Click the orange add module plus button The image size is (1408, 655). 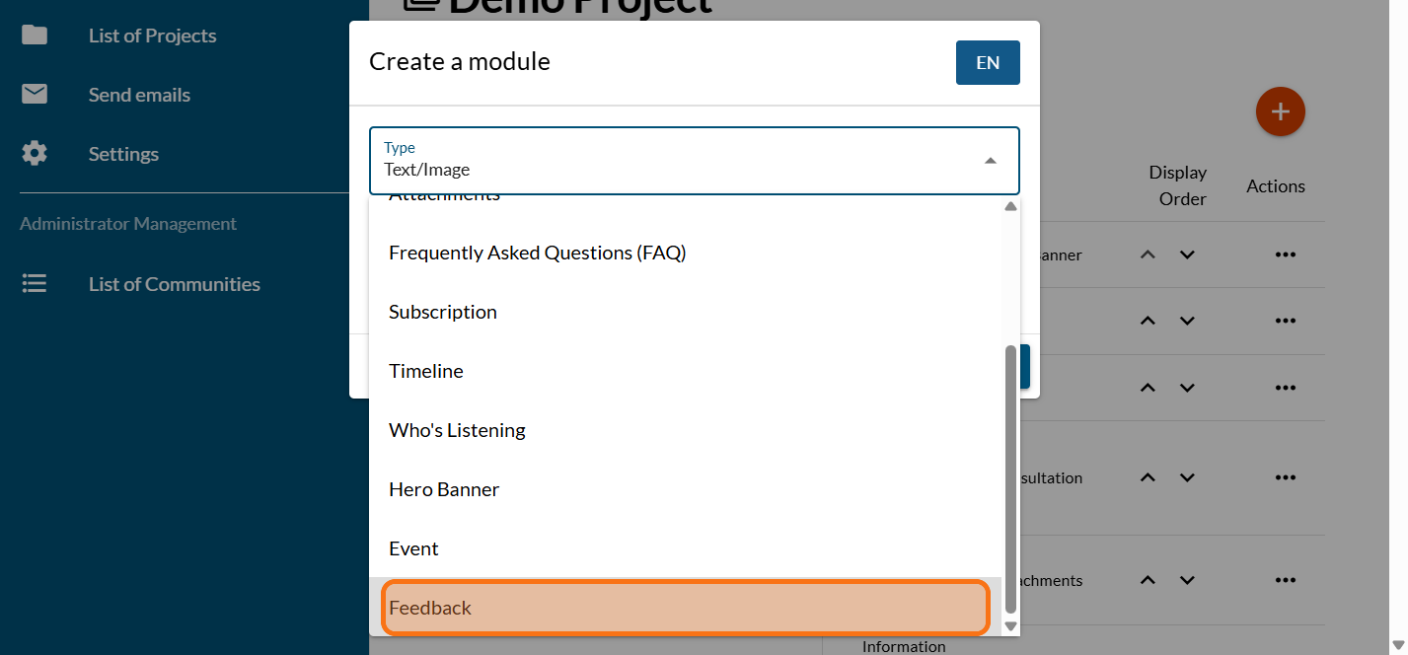pos(1280,111)
